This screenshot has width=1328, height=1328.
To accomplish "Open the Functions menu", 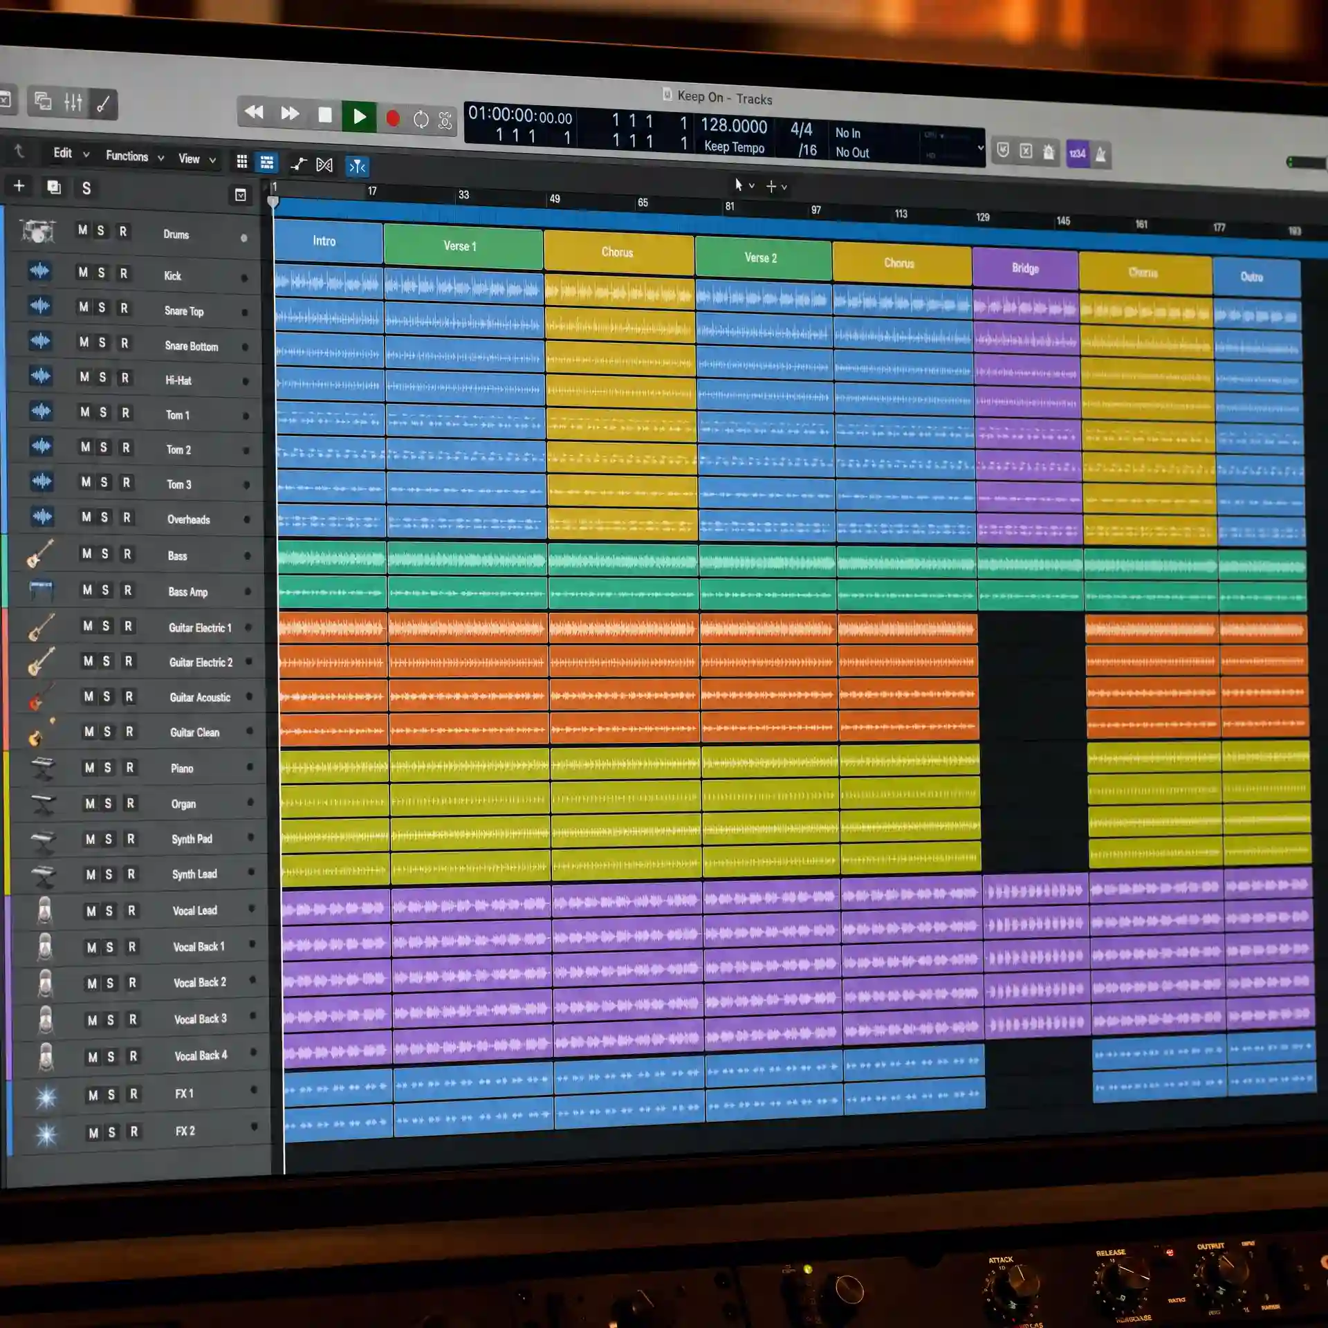I will pos(135,156).
